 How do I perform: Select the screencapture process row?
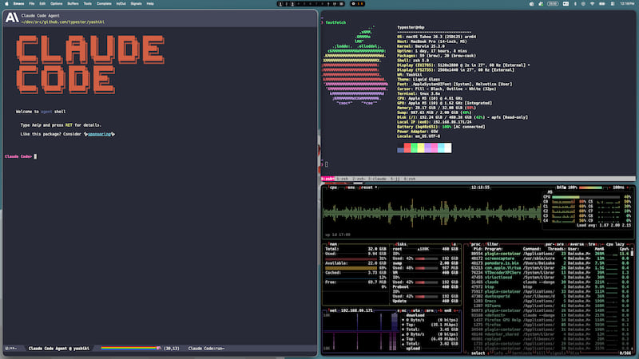click(550, 258)
